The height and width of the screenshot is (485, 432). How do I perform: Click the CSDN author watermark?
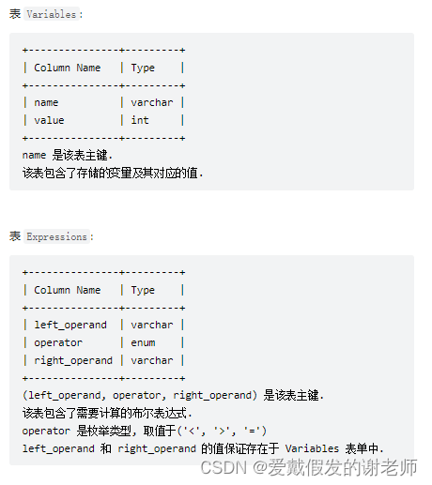click(309, 468)
